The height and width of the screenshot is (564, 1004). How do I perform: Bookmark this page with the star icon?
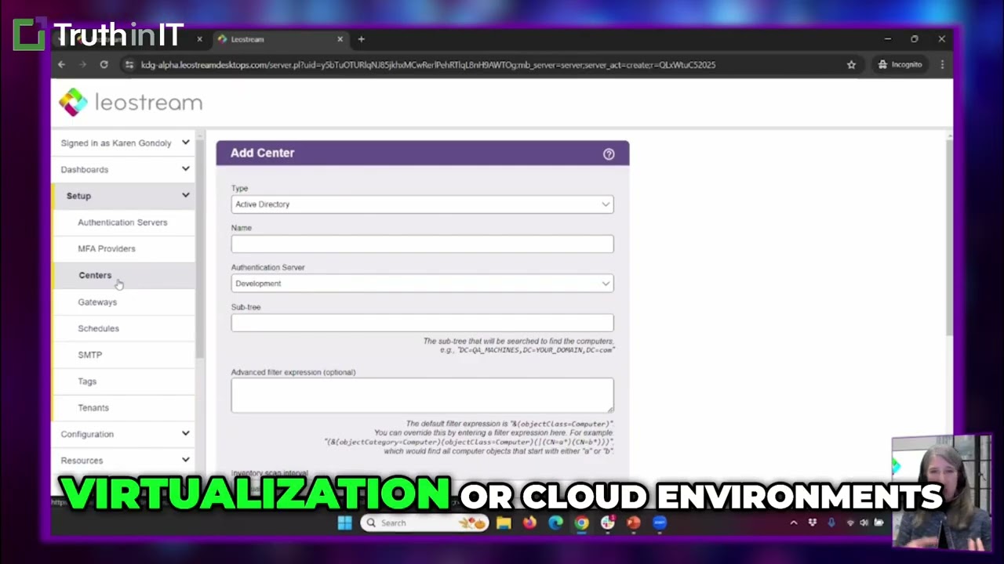pos(851,64)
